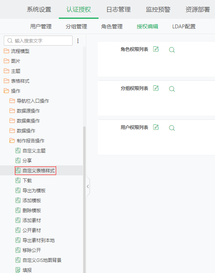This screenshot has height=273, width=215.
Task: Switch to the 日志管理 tab
Action: pos(118,10)
